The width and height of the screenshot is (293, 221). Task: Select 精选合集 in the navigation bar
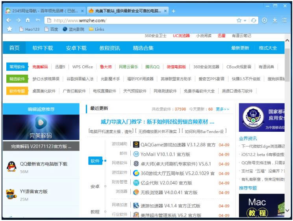[143, 48]
